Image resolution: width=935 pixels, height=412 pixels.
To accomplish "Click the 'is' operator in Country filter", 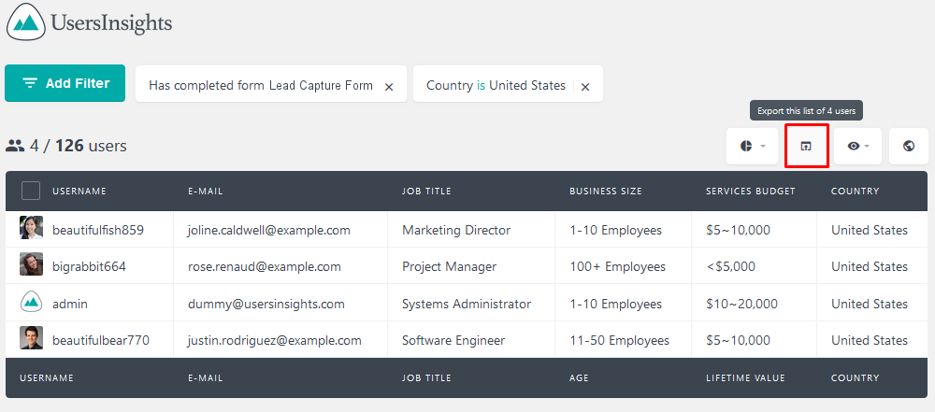I will [x=482, y=85].
